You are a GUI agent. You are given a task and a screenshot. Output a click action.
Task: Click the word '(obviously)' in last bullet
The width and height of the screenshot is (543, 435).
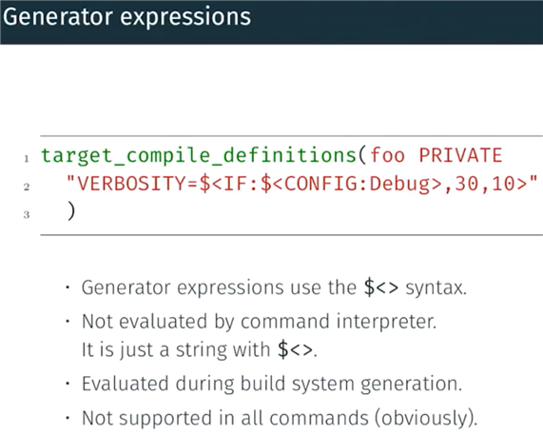(426, 419)
